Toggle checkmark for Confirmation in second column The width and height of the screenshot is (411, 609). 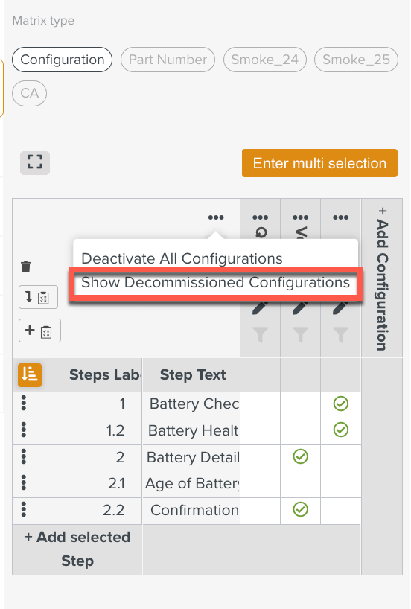[x=300, y=509]
